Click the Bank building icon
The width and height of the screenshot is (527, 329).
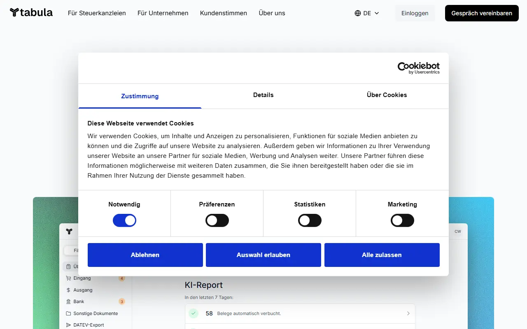(68, 302)
